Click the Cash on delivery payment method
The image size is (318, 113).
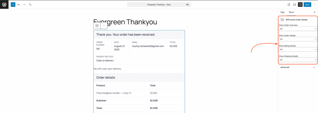105,61
